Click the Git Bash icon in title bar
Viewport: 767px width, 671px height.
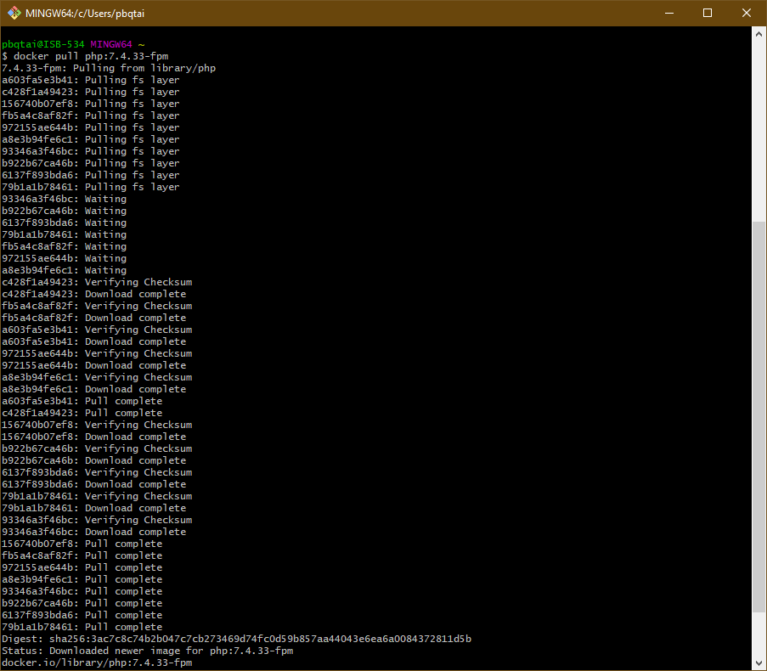pos(14,13)
